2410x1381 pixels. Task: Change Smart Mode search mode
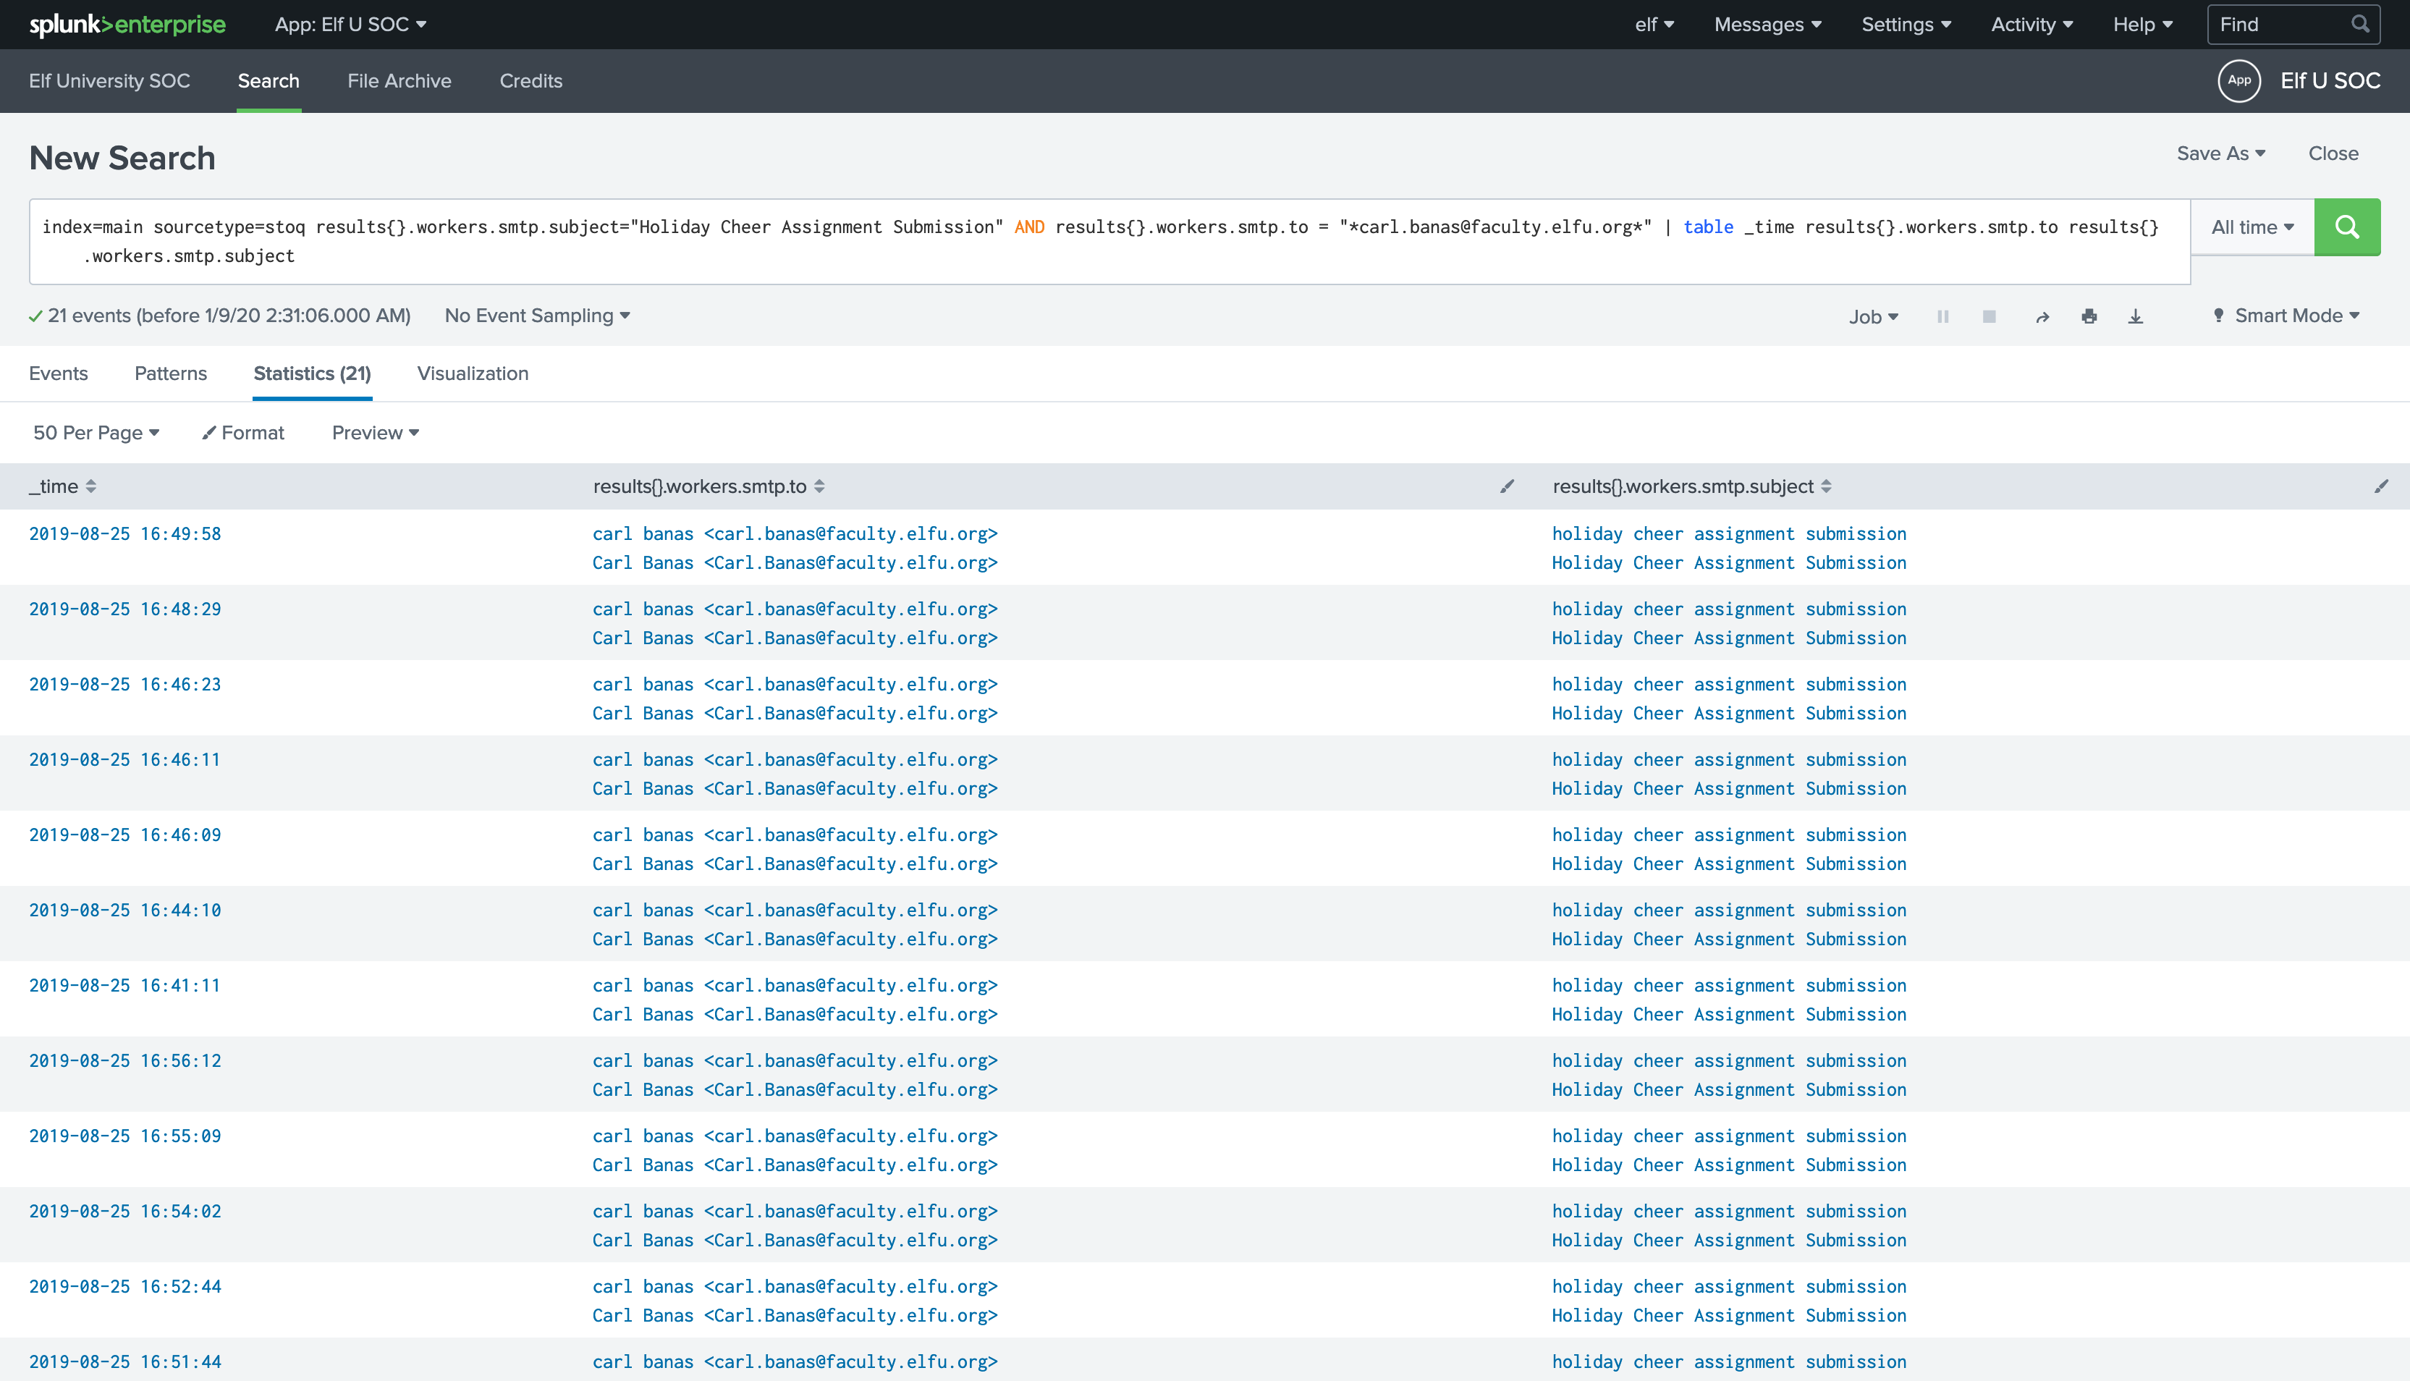click(2286, 316)
